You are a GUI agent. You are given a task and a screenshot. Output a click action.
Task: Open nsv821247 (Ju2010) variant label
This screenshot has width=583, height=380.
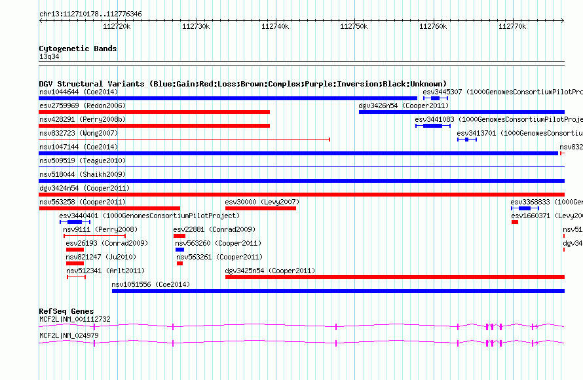point(101,257)
